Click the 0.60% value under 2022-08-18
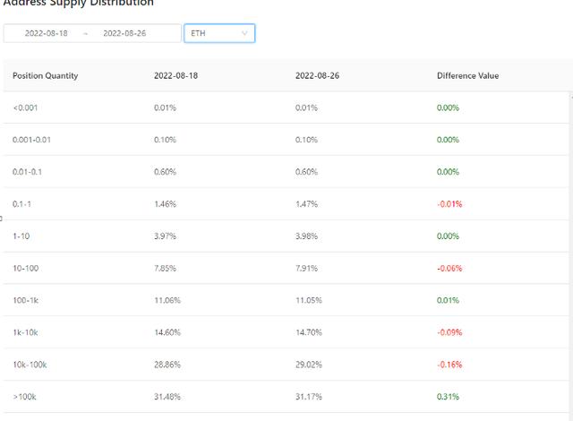This screenshot has width=573, height=421. (165, 172)
